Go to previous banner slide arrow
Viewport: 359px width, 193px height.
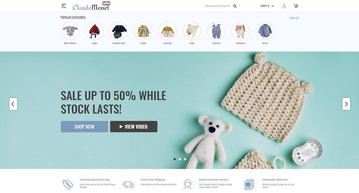point(13,104)
